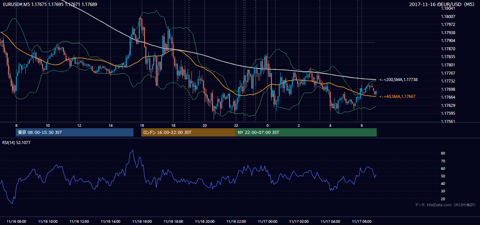Click price level 1.18041 on the axis
This screenshot has height=225, width=480.
coord(448,8)
